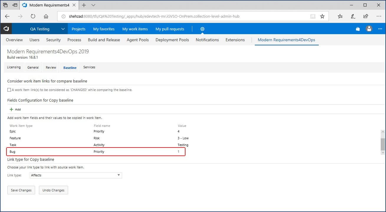Open the marketplace shopping bag icon
This screenshot has height=212, width=386.
tap(358, 29)
